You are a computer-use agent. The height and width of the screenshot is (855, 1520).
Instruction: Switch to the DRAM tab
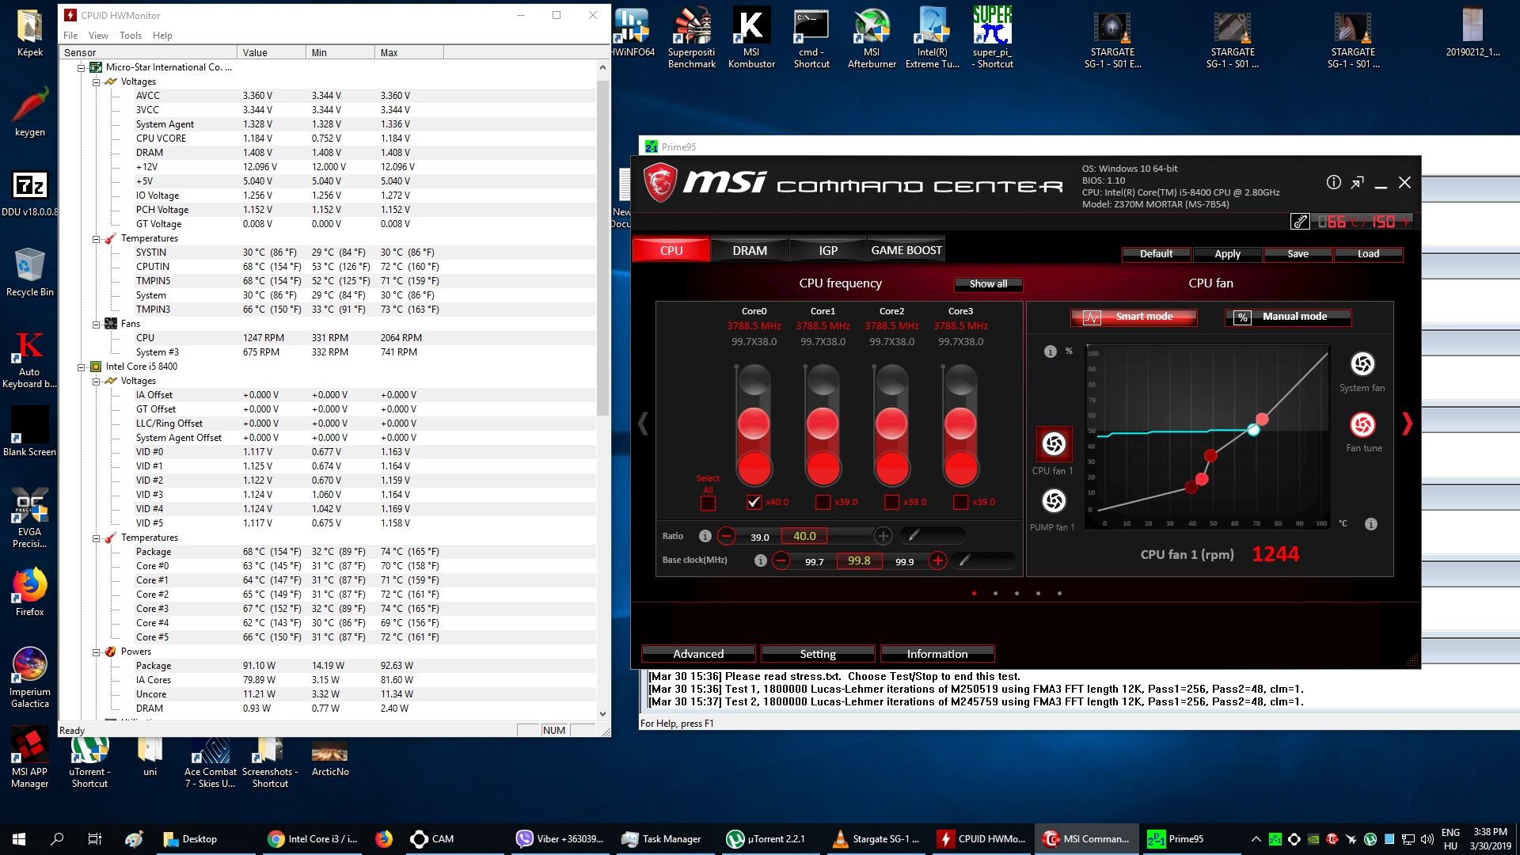click(x=750, y=250)
